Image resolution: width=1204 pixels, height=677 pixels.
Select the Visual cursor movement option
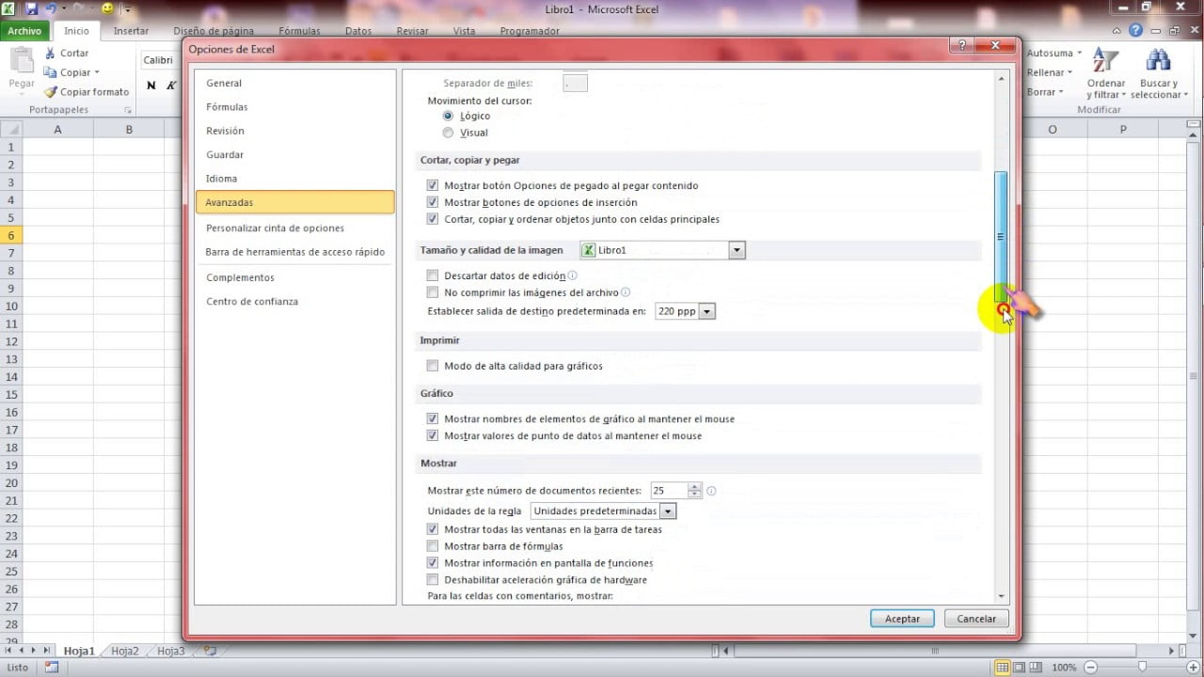coord(448,133)
